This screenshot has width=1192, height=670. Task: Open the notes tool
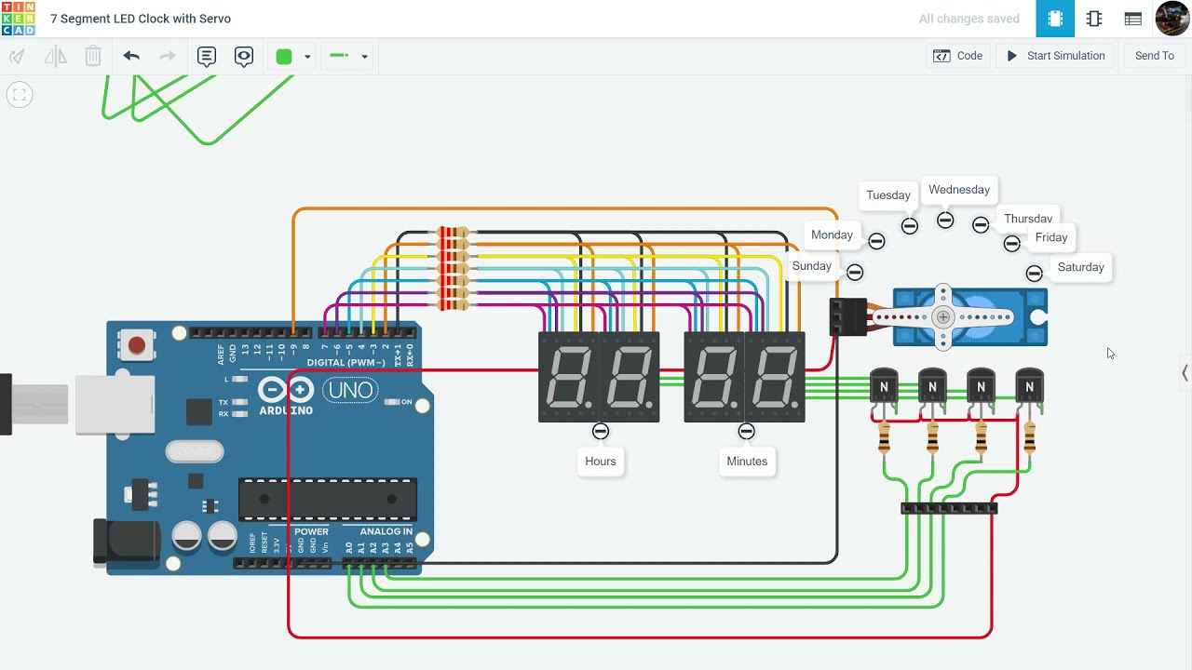coord(207,57)
